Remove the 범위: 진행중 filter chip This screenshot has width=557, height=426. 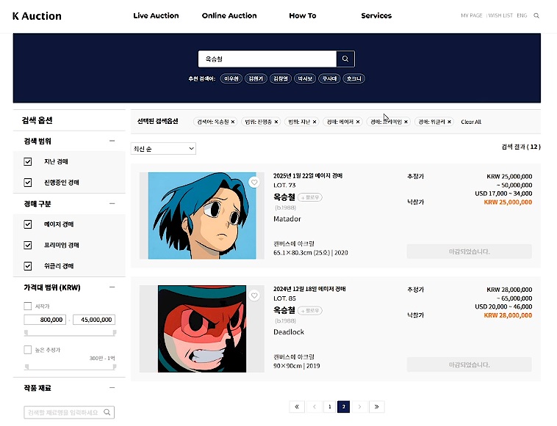click(276, 122)
